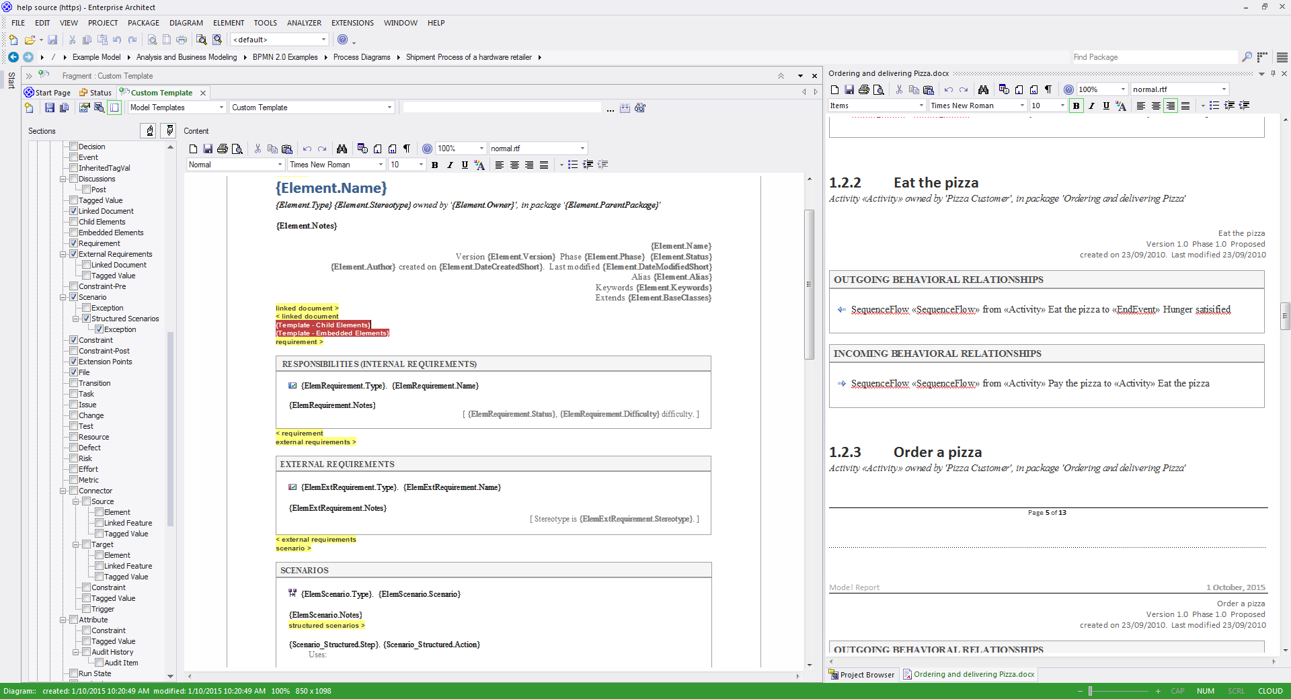
Task: Click the Project Browser tab button
Action: 861,675
